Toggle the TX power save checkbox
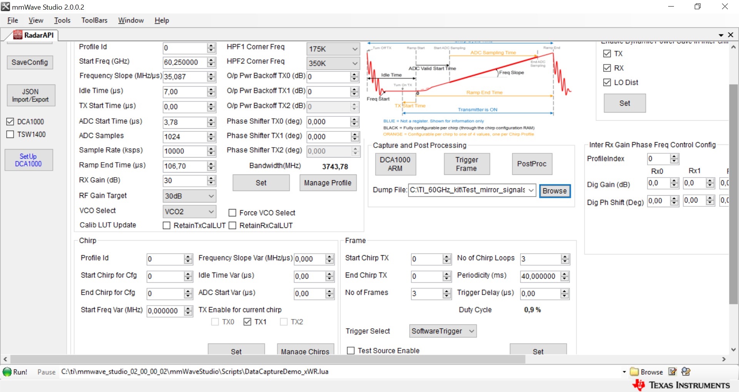This screenshot has width=739, height=392. pos(607,53)
